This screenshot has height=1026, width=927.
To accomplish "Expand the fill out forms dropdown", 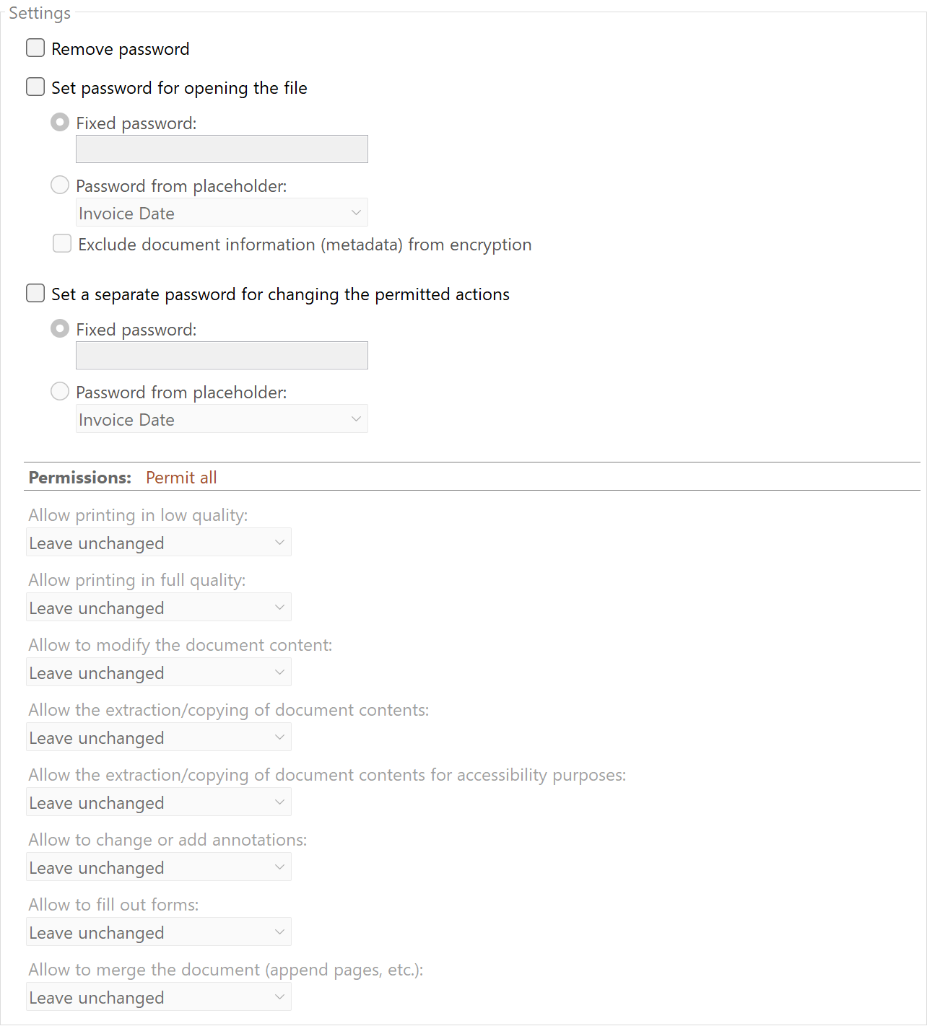I will pos(159,932).
